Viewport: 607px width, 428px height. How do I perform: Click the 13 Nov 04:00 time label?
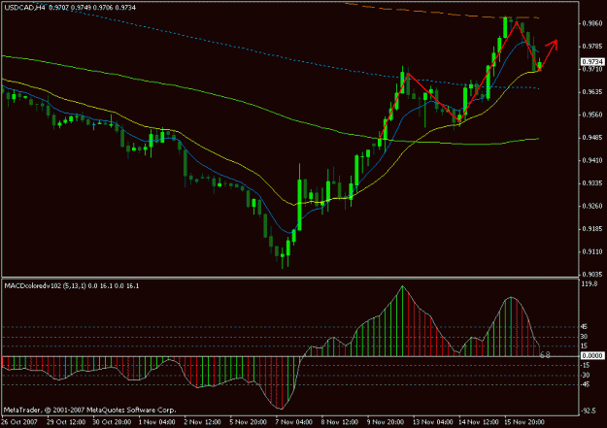click(432, 422)
